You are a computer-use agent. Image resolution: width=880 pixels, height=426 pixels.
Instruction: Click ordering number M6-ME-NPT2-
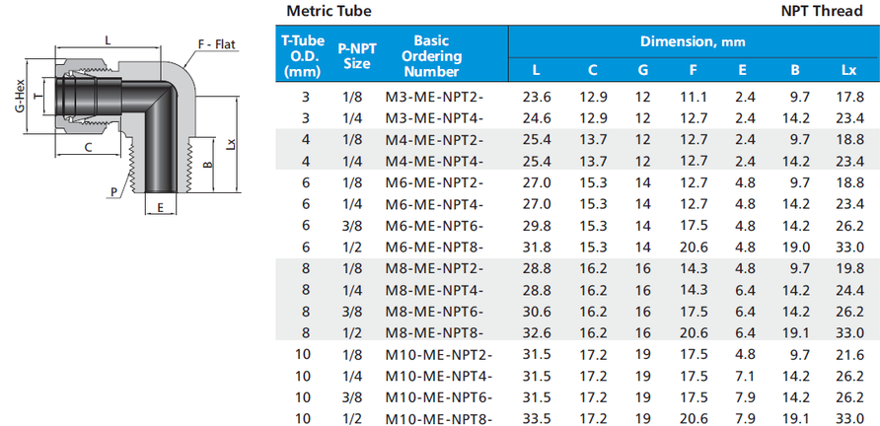coord(433,182)
